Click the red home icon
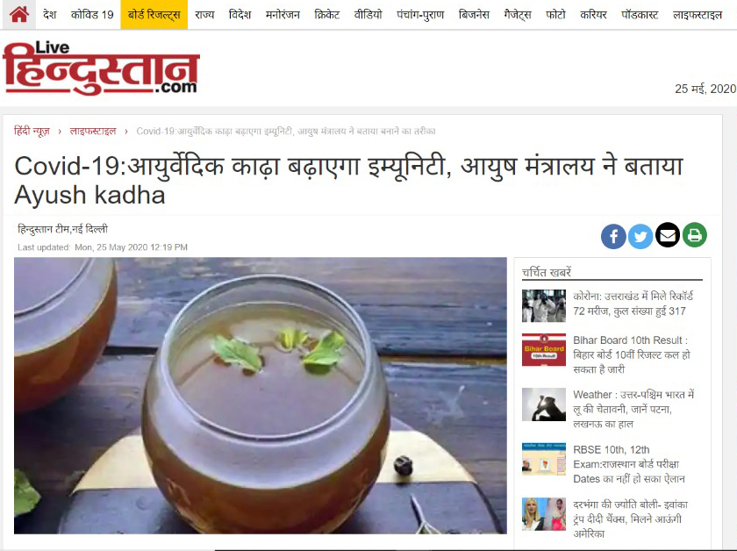This screenshot has height=551, width=737. pos(19,15)
